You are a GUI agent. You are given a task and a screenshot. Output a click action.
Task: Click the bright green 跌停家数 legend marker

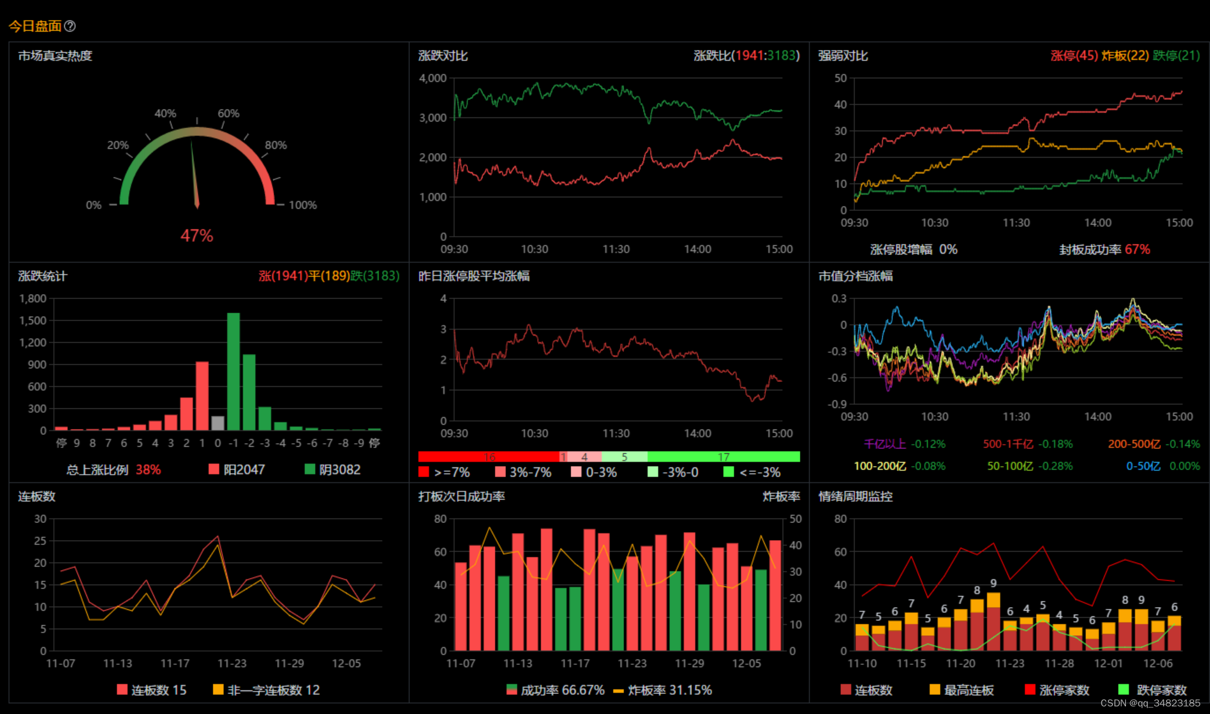[x=1124, y=689]
